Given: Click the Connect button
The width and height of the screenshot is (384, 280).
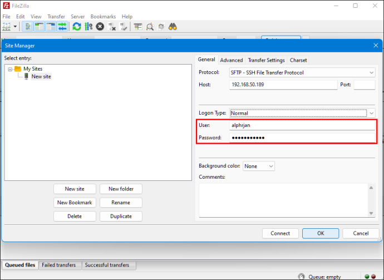Looking at the screenshot, I should (280, 233).
